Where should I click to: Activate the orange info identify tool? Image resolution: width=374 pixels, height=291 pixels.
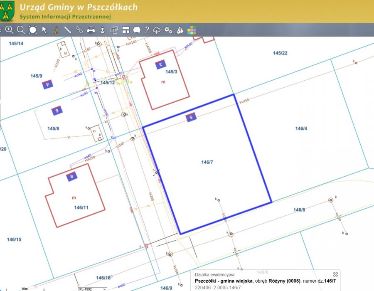pyautogui.click(x=56, y=30)
